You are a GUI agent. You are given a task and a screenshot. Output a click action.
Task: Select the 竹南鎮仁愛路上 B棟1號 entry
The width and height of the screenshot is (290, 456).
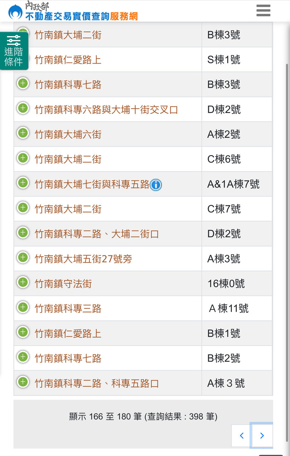[68, 334]
